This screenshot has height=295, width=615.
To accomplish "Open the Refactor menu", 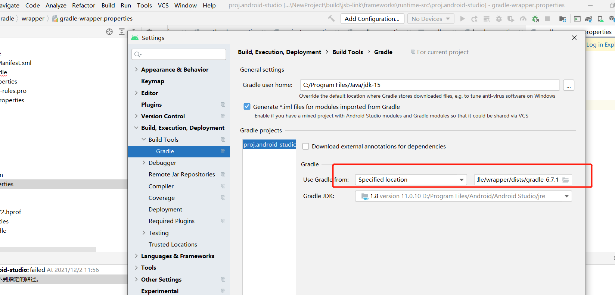I will (x=83, y=5).
